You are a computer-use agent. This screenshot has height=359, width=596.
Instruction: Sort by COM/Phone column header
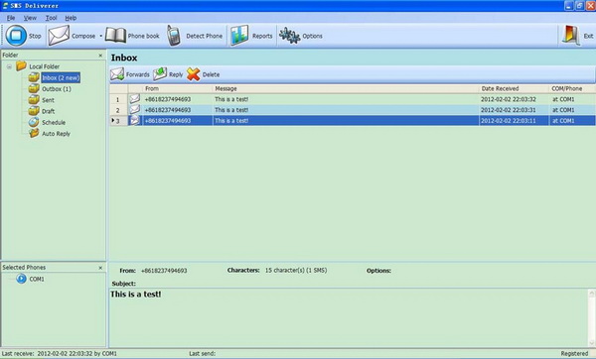point(572,88)
